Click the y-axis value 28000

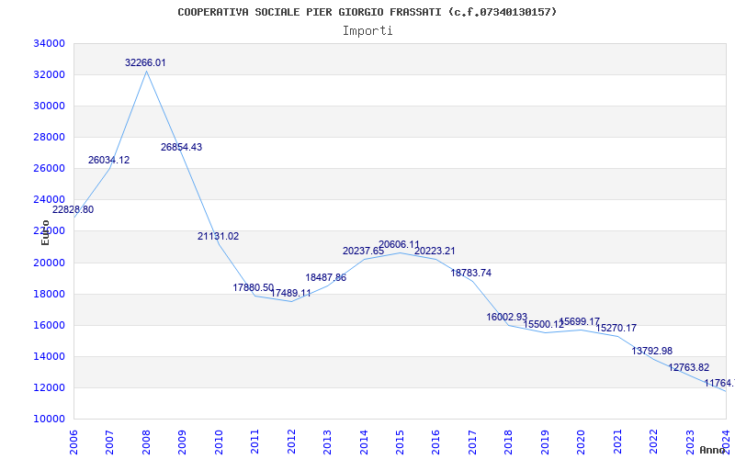click(49, 137)
